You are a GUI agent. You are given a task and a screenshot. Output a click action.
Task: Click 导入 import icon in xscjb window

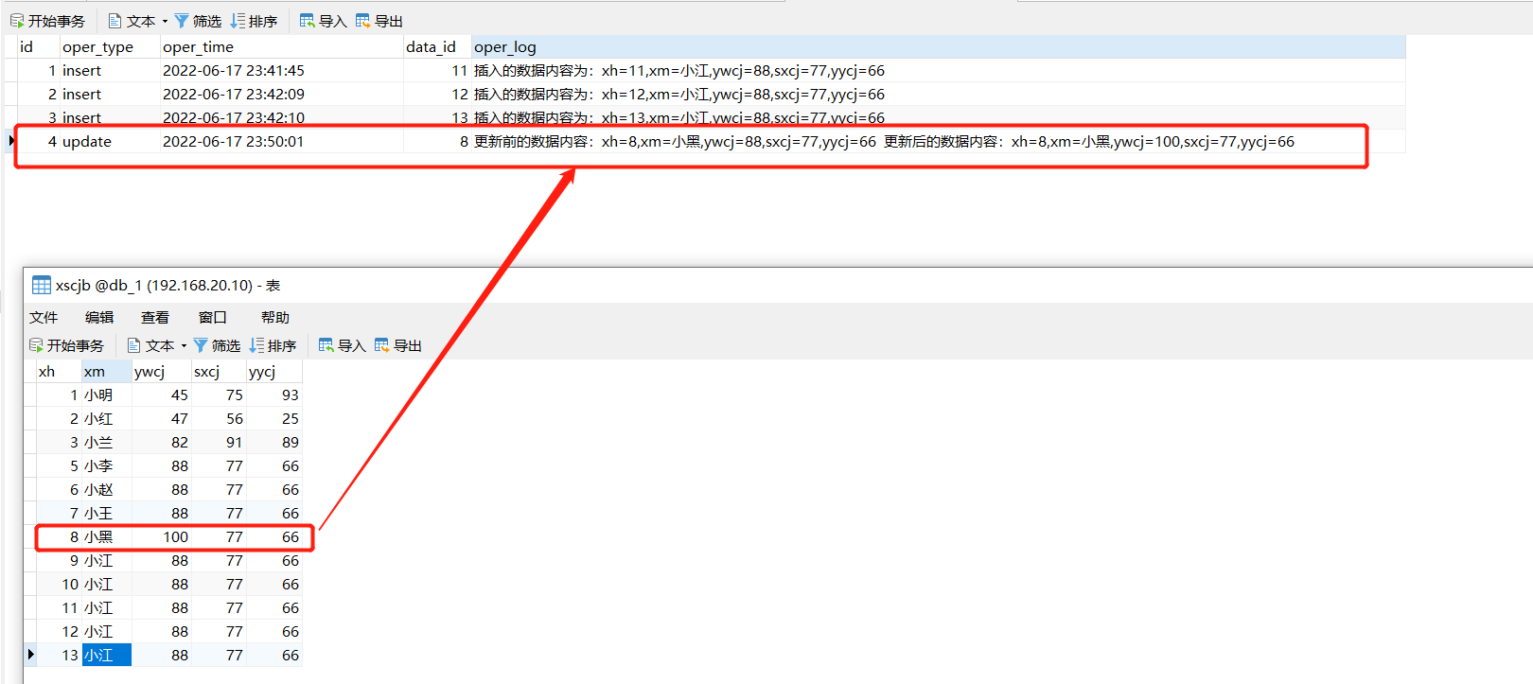[326, 345]
